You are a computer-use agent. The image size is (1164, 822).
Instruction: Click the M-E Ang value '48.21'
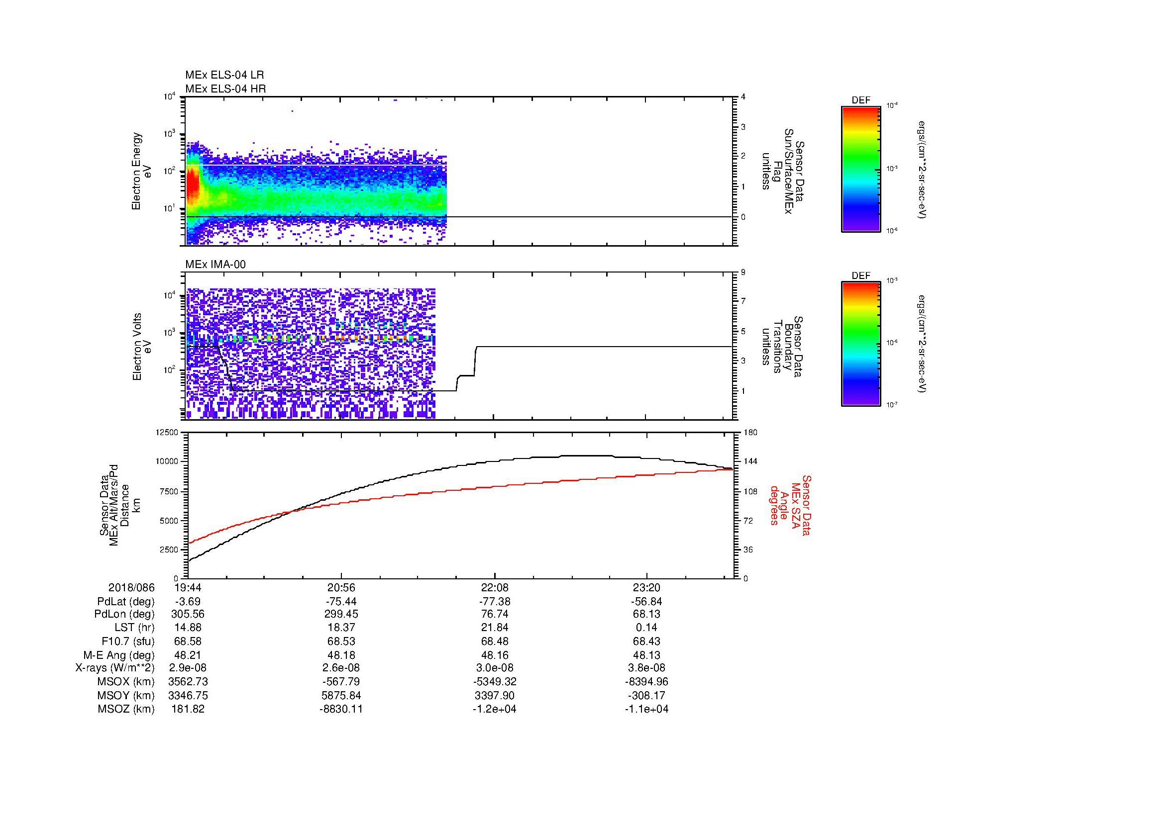pos(188,655)
